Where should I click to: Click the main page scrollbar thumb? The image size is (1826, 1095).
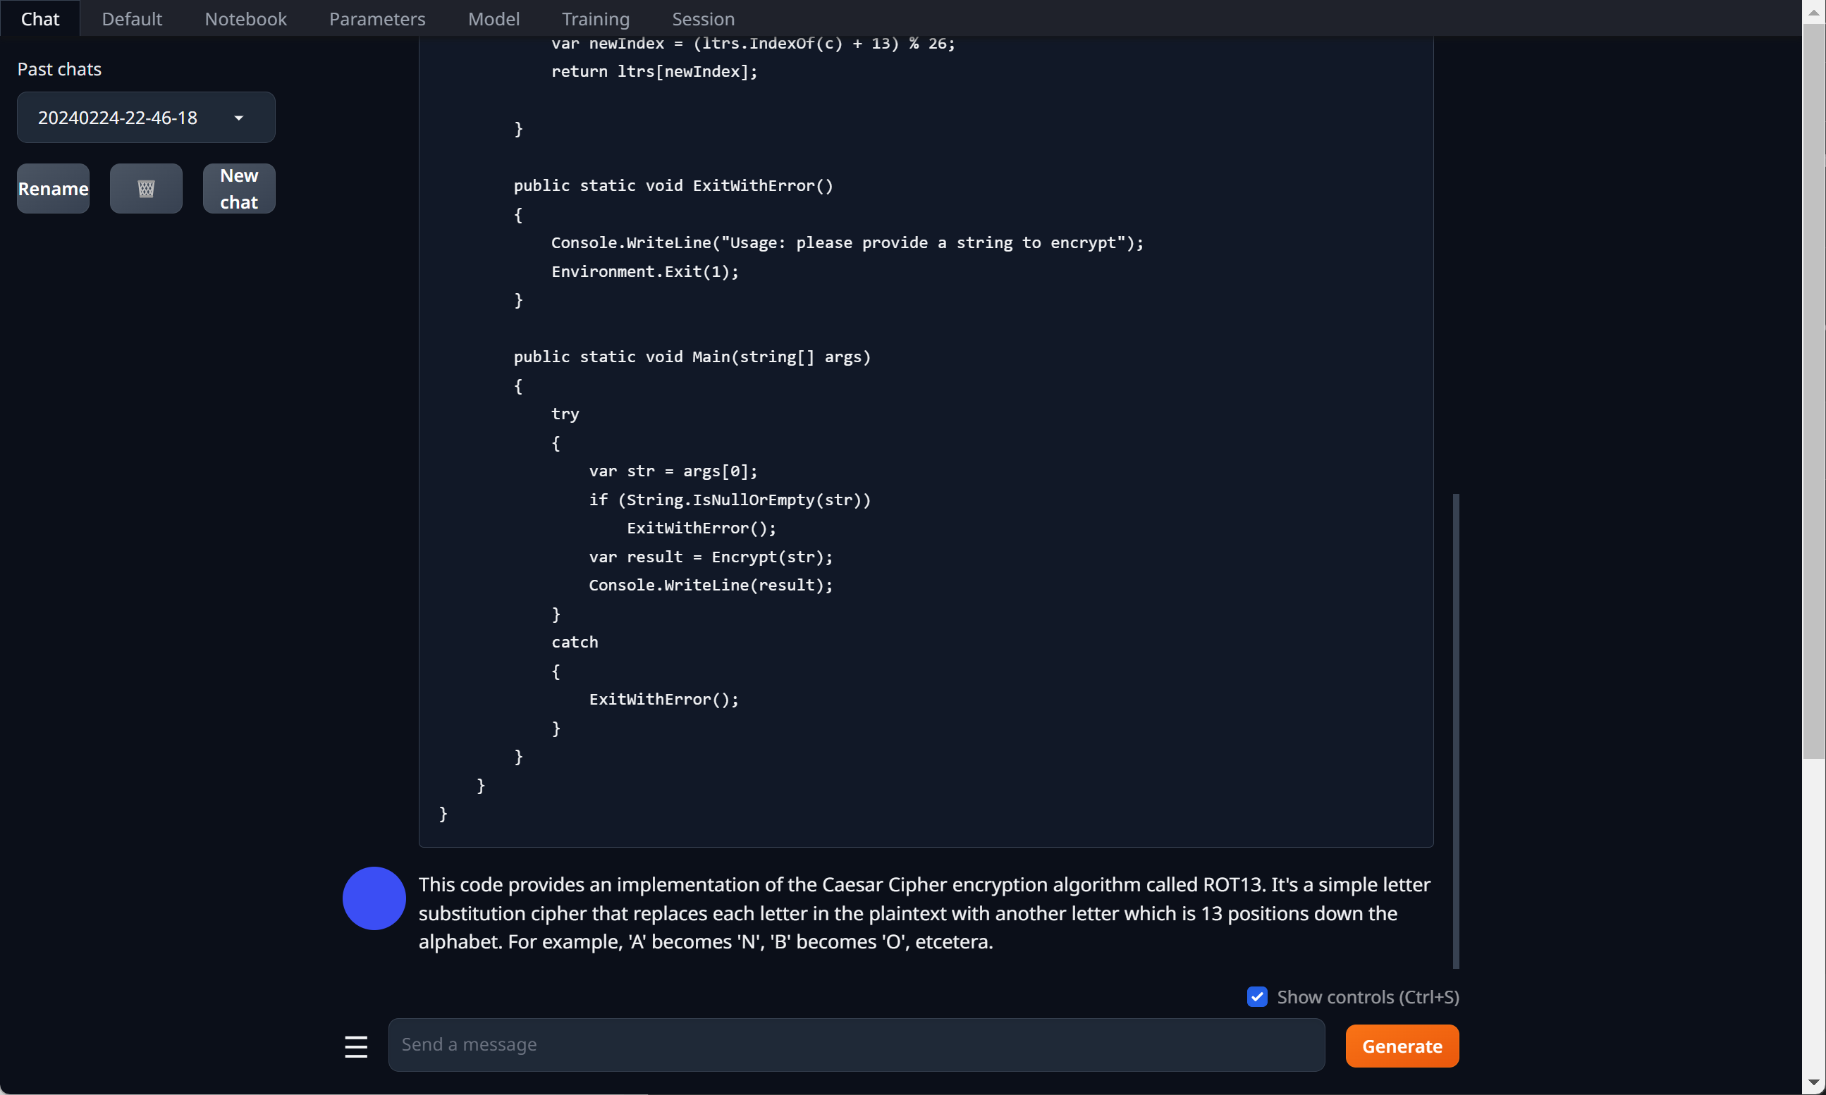1813,391
